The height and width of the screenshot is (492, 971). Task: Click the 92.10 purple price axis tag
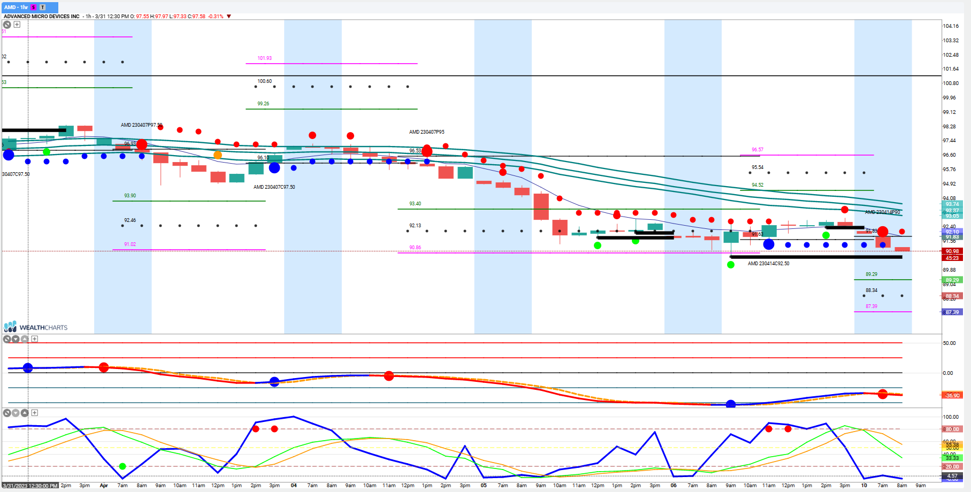click(952, 232)
